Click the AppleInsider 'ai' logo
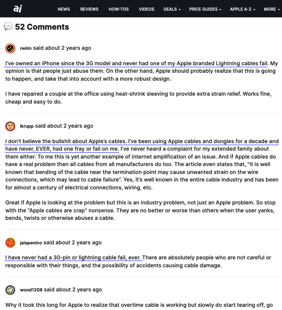282x310 pixels. pyautogui.click(x=17, y=9)
